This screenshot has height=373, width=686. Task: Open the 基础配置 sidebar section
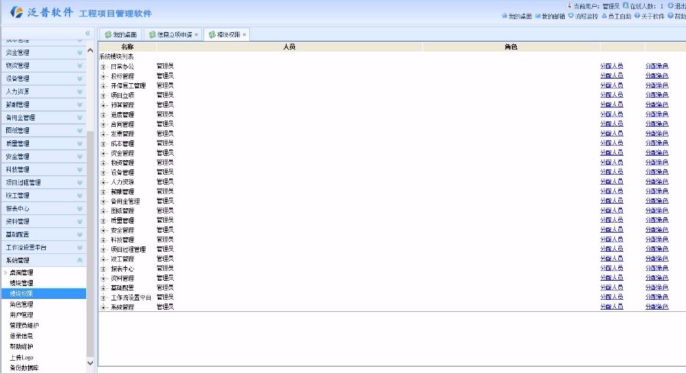click(x=43, y=234)
